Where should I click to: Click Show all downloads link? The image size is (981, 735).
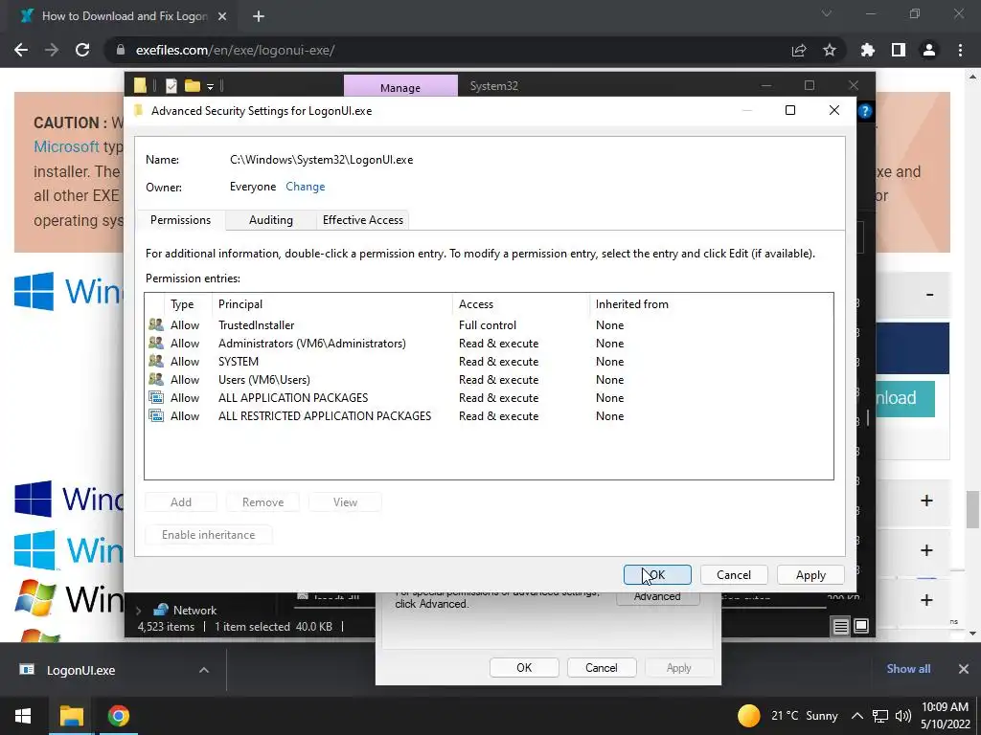(x=908, y=669)
